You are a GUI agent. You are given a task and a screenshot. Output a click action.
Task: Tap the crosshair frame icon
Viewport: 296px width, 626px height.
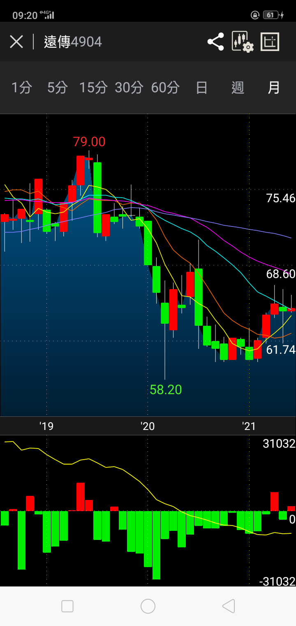tap(270, 42)
